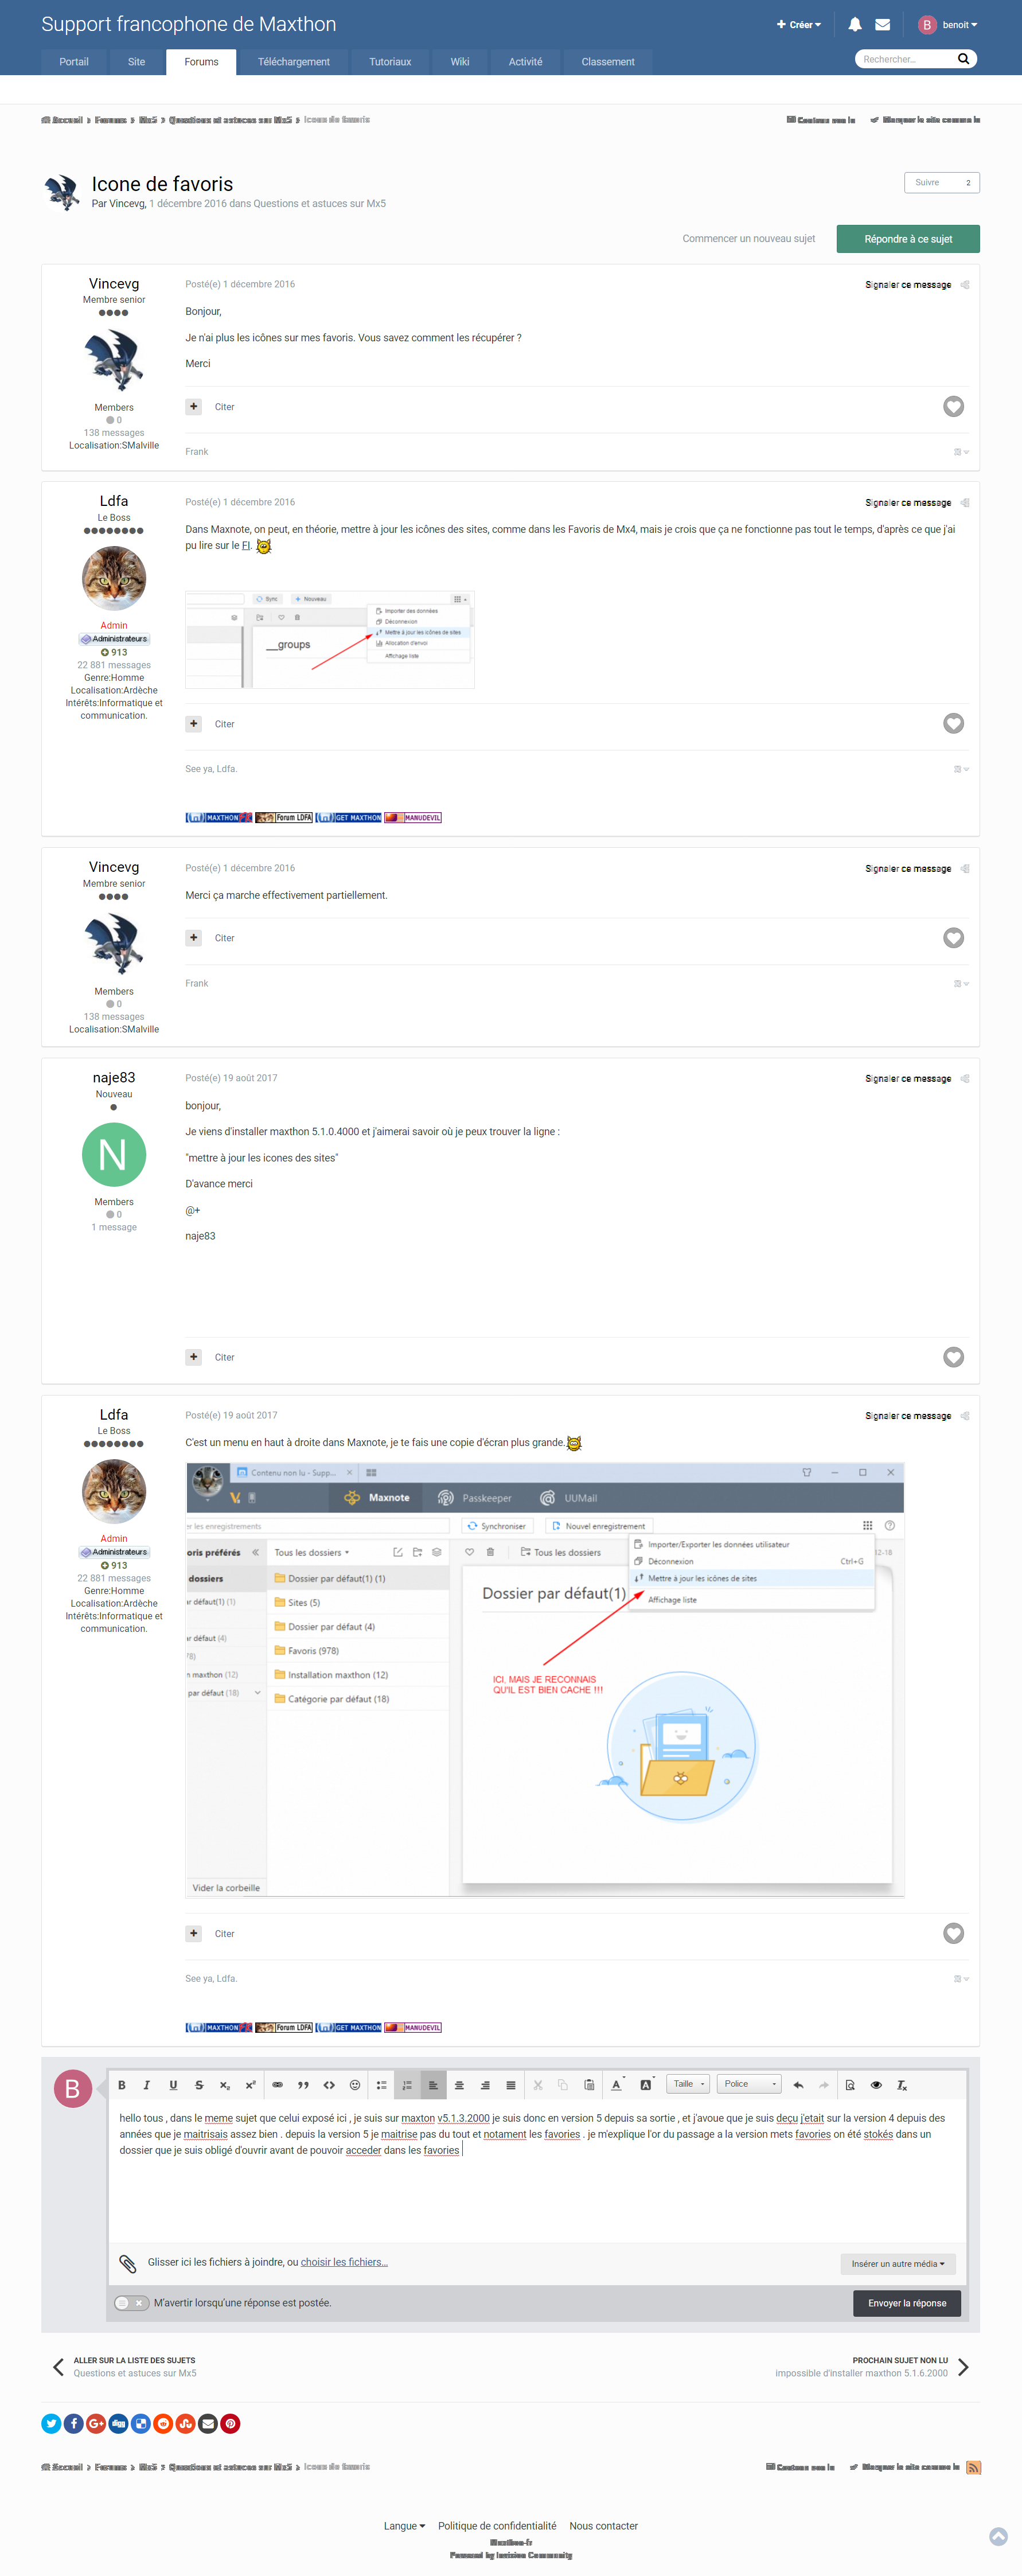Viewport: 1022px width, 2576px height.
Task: Open messages envelope in header
Action: pos(883,25)
